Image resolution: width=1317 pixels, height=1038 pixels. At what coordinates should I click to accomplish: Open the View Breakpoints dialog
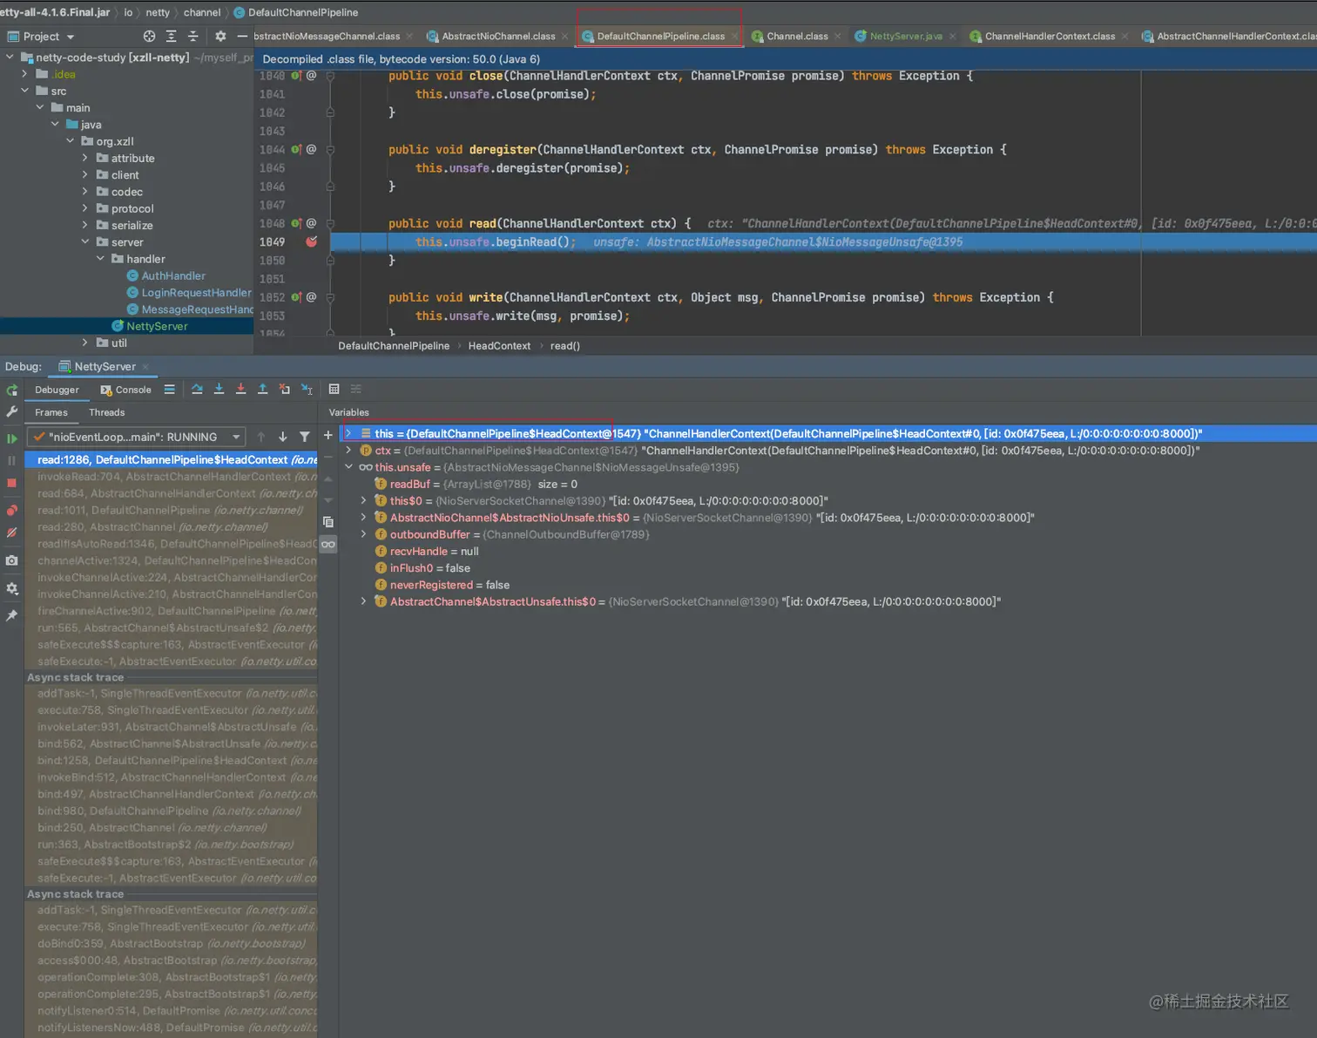click(12, 511)
